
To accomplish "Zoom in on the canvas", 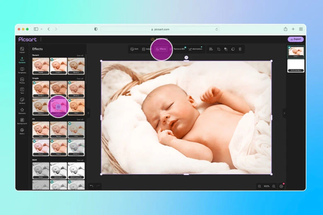I will click(x=274, y=186).
